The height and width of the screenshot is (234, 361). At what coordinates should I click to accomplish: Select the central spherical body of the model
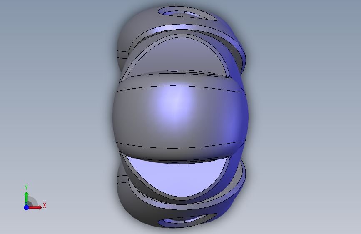point(180,116)
